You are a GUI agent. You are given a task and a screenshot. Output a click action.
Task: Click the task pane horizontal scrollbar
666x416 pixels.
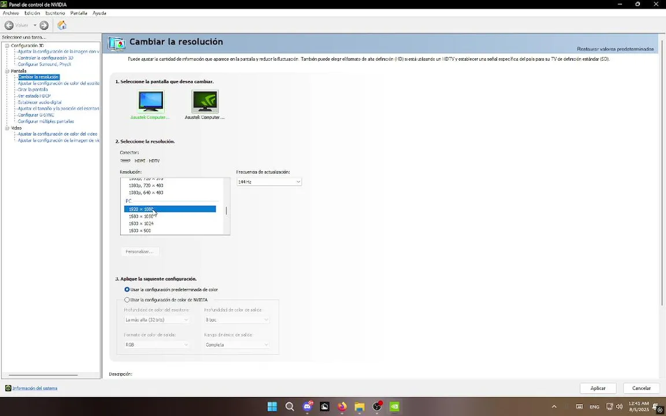[43, 375]
